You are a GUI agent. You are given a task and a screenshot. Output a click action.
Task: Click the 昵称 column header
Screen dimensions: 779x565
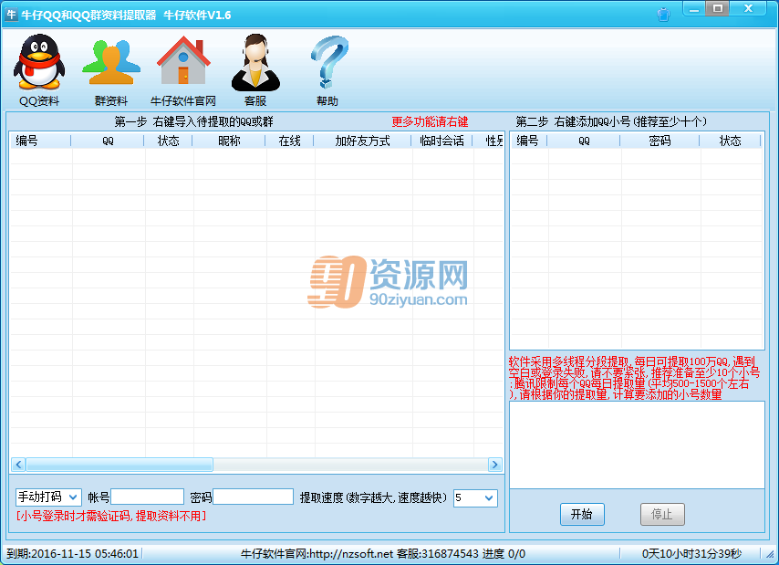pos(229,141)
